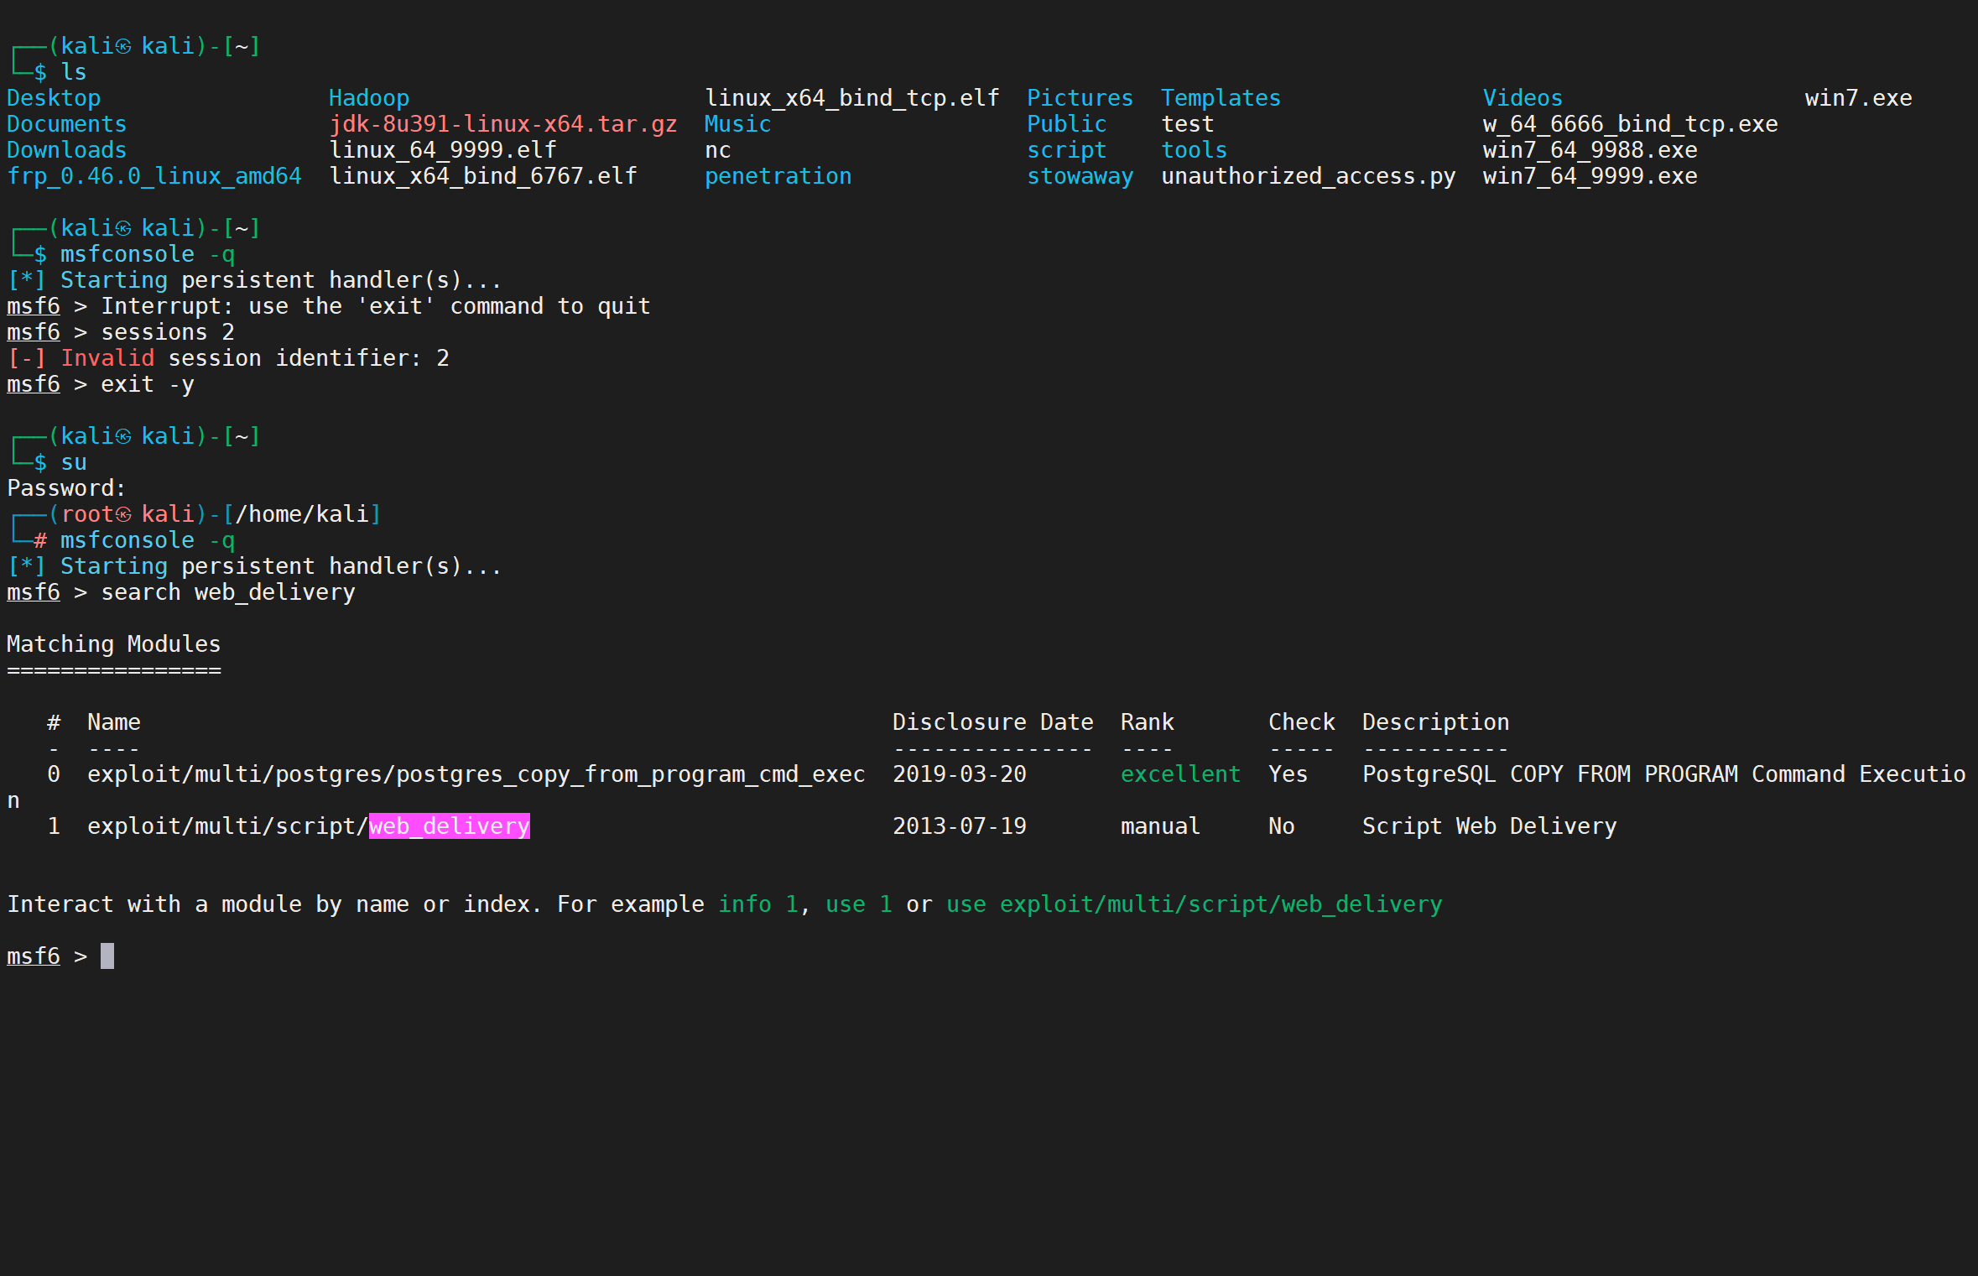Click the highlighted web_delivery search match
Image resolution: width=1978 pixels, height=1276 pixels.
[x=449, y=826]
